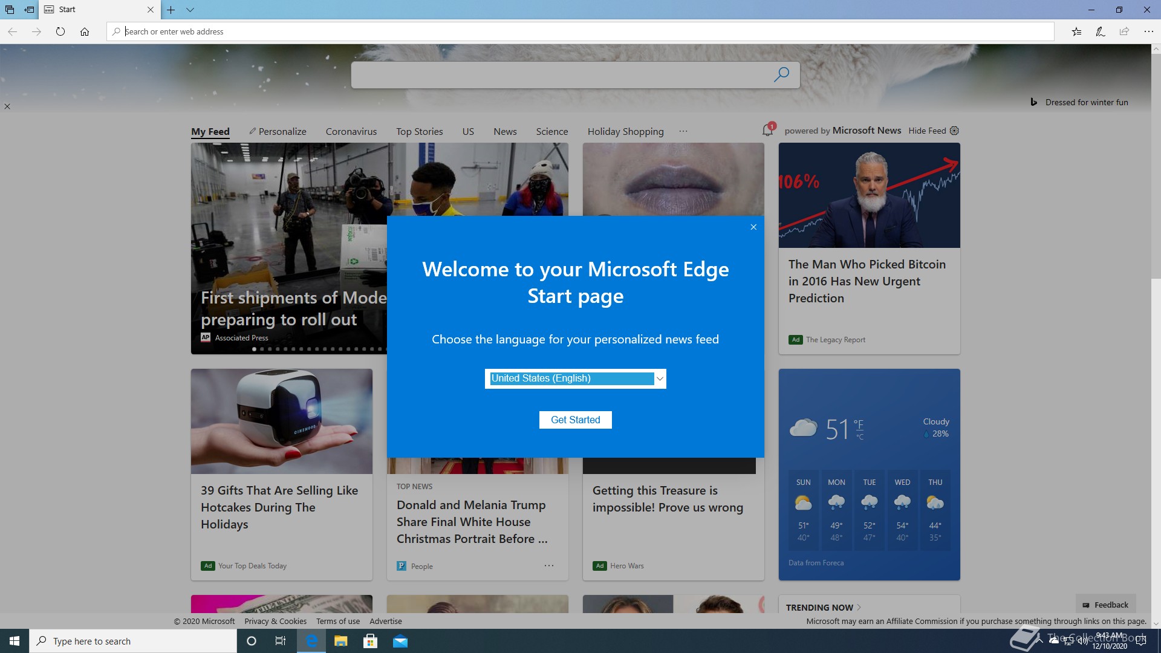Screen dimensions: 1161x653
Task: Open Cortana circle icon on taskbar
Action: point(252,641)
